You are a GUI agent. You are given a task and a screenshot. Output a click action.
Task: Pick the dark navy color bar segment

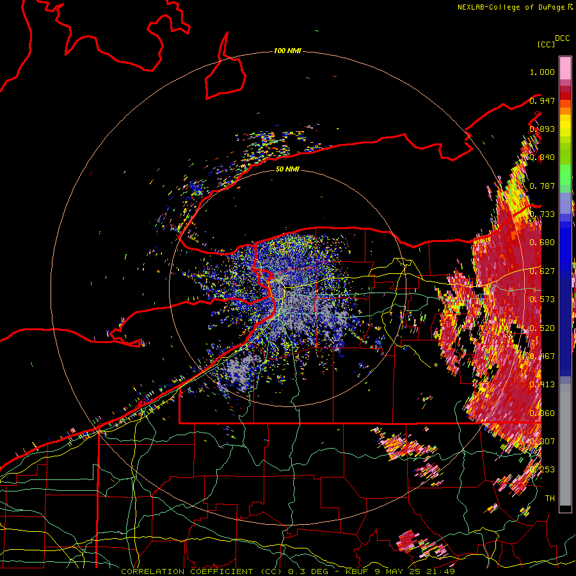[x=565, y=323]
